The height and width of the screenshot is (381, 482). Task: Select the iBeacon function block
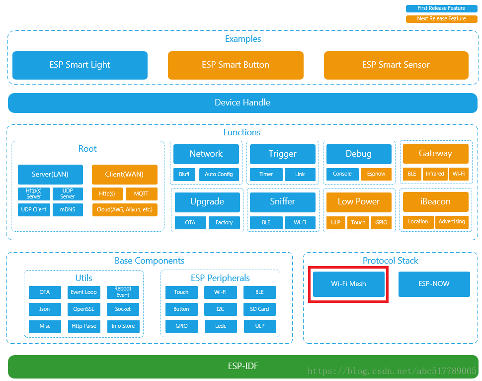tap(436, 202)
